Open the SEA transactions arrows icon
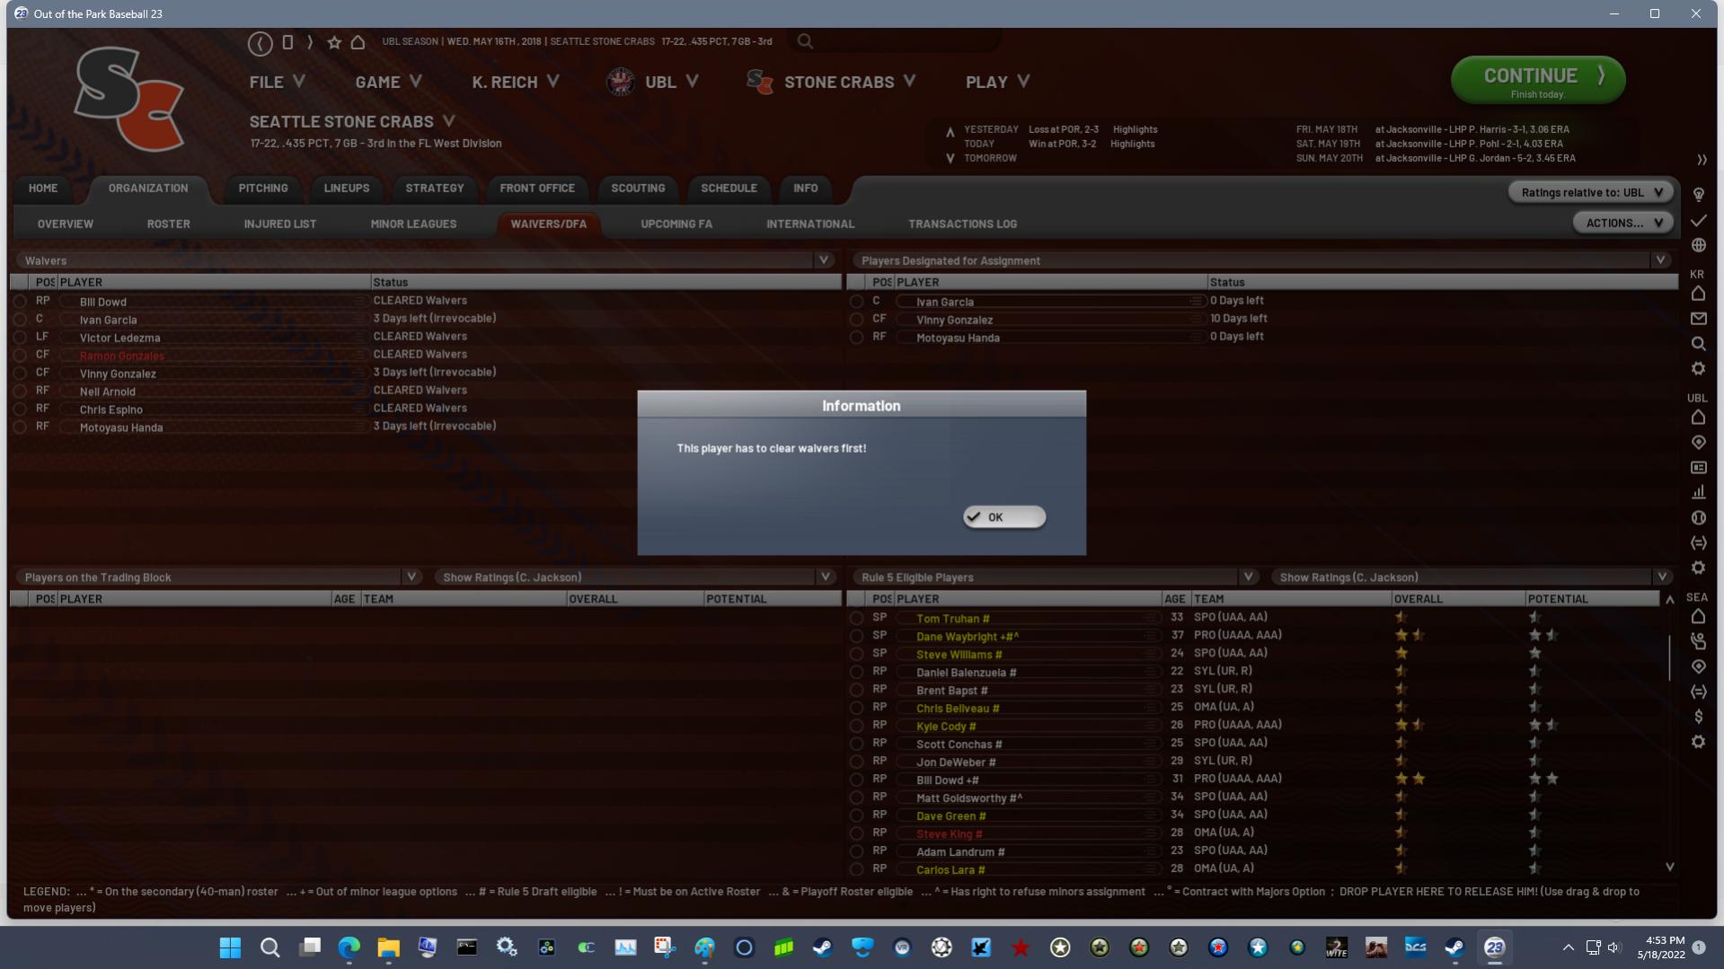The image size is (1724, 969). click(x=1698, y=692)
